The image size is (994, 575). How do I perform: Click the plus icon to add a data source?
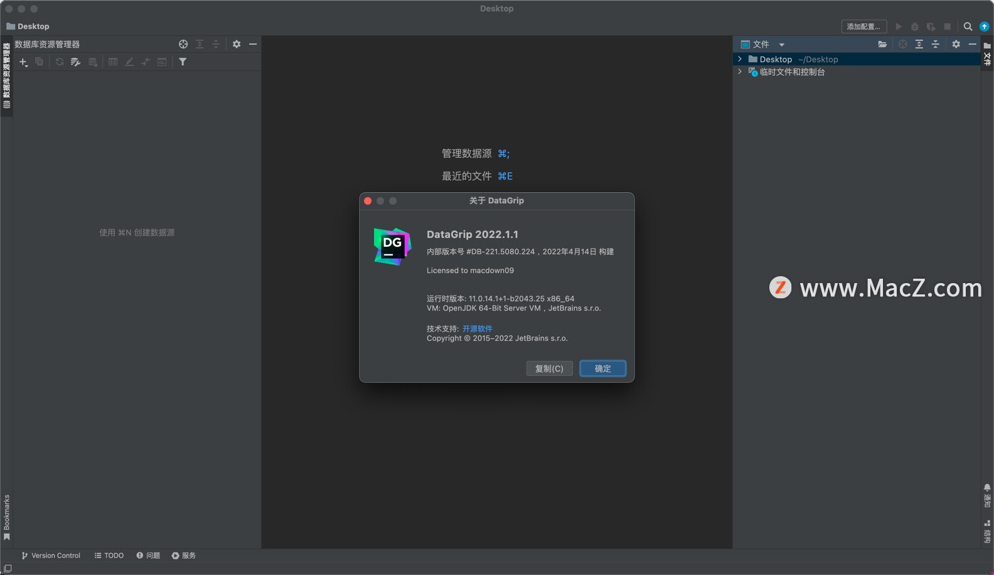[23, 62]
